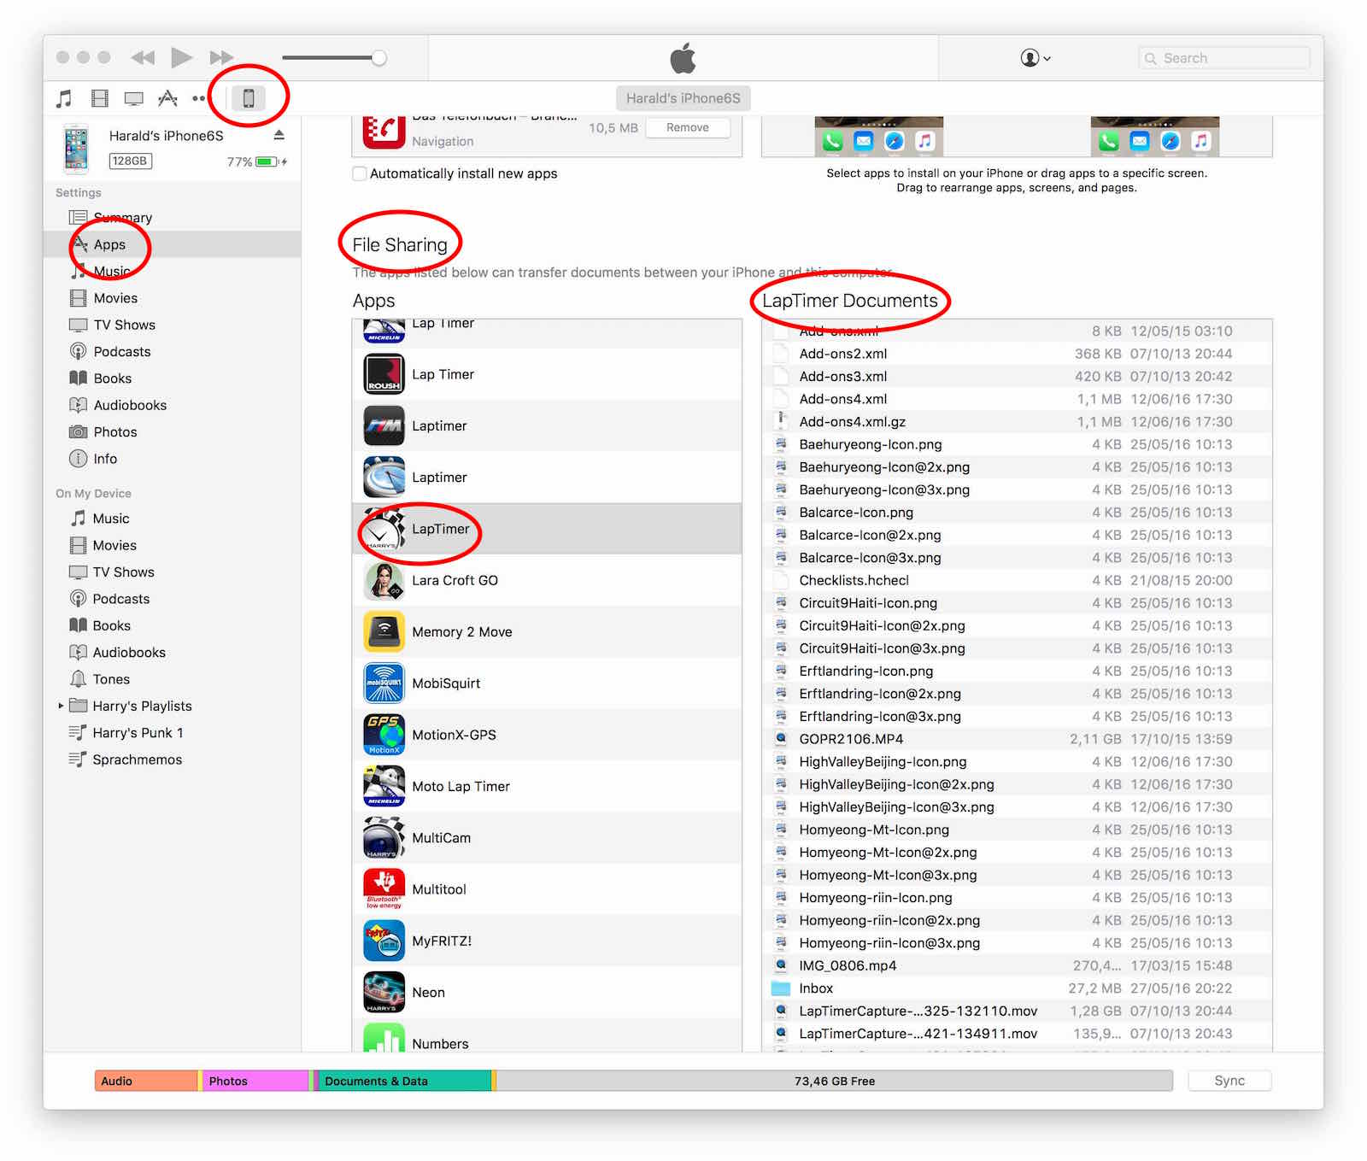Remove the Telefonbuch app
Image resolution: width=1367 pixels, height=1161 pixels.
point(688,127)
